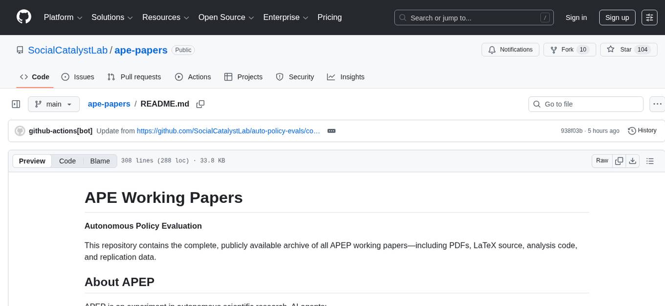Follow the auto-policy-evals commit link
This screenshot has width=665, height=306.
coord(228,131)
